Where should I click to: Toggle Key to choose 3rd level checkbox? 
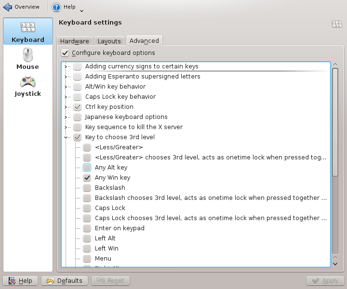click(77, 137)
